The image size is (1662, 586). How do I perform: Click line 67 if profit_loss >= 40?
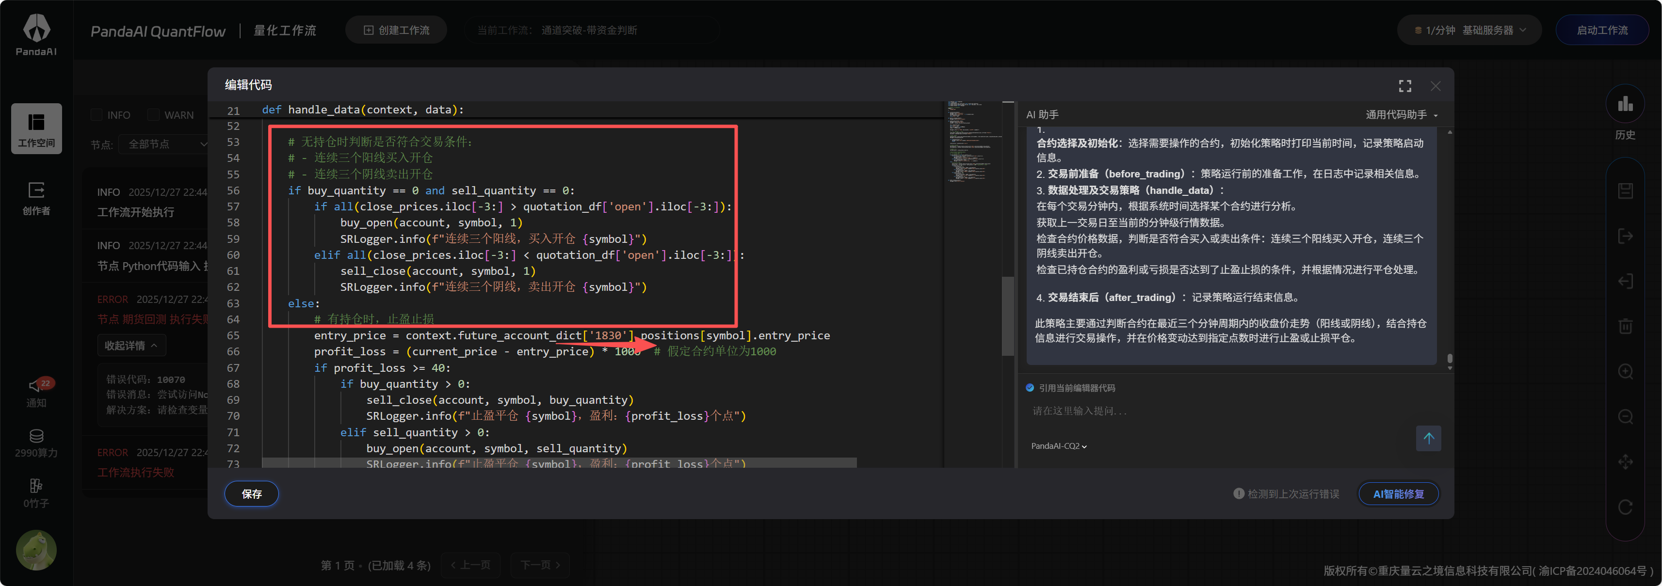click(382, 368)
